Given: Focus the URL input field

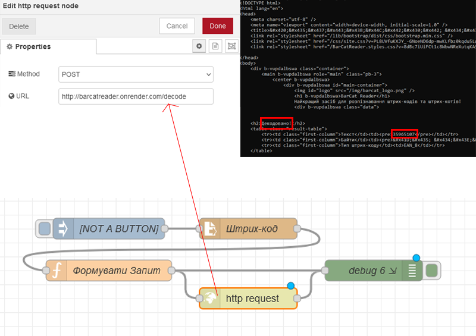Looking at the screenshot, I should pos(136,96).
